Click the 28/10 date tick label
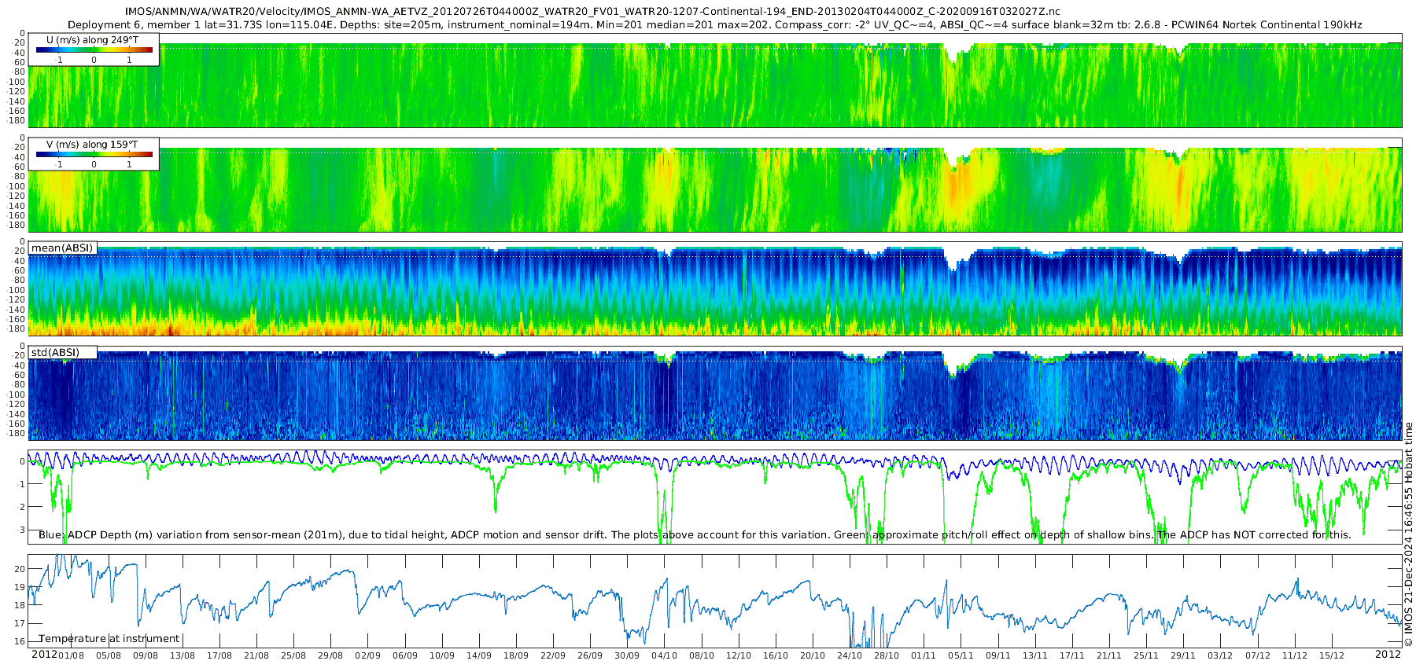The width and height of the screenshot is (1416, 668). [887, 655]
